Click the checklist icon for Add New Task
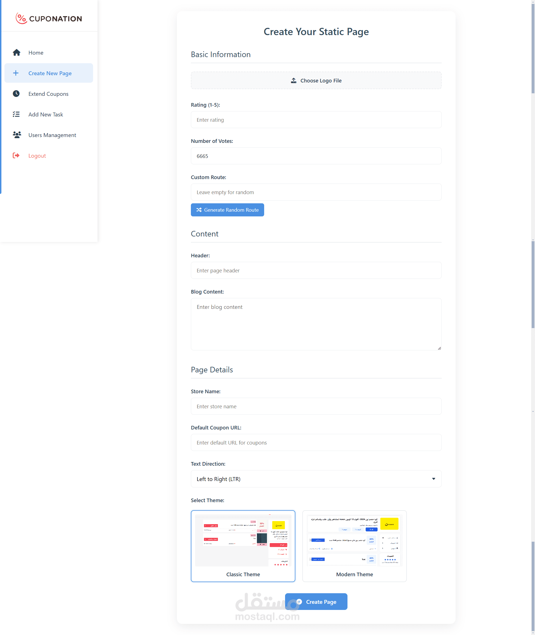The image size is (535, 635). [x=16, y=114]
